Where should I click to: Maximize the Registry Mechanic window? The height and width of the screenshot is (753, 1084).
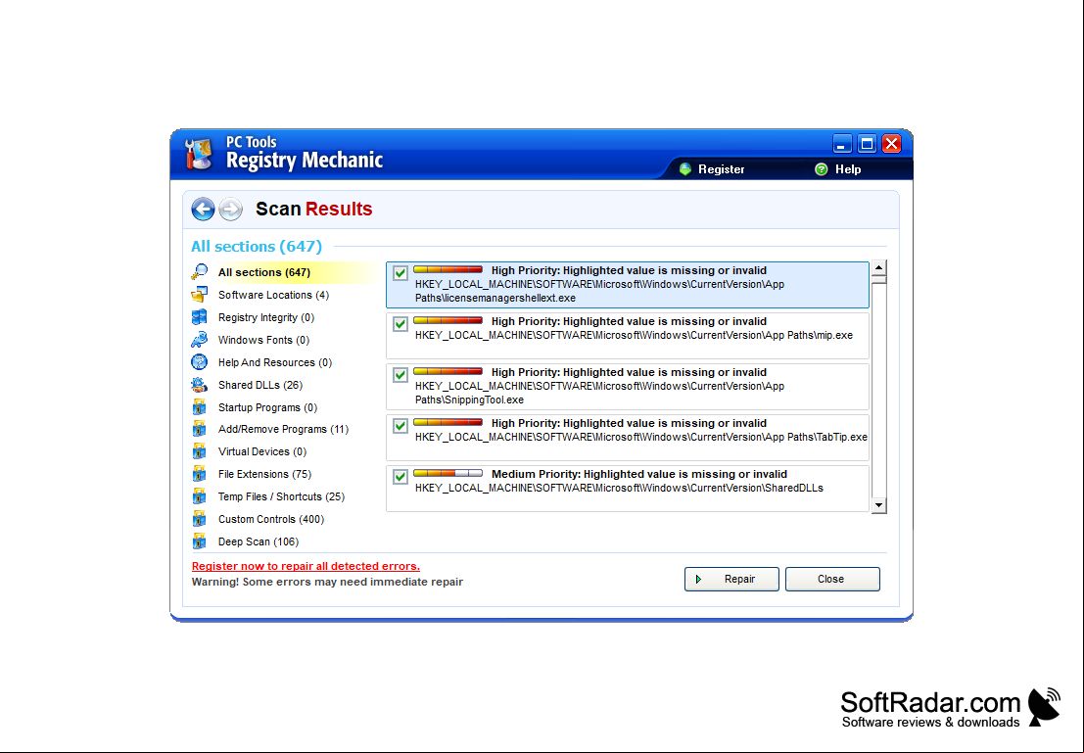867,144
